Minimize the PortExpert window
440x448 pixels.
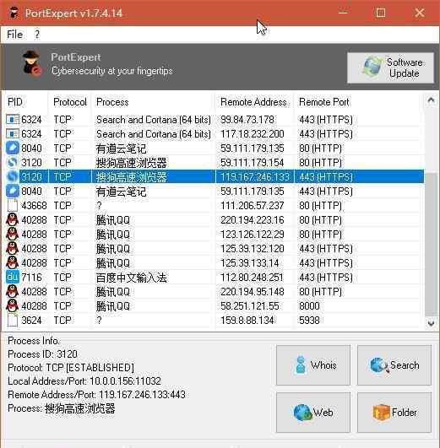(x=342, y=13)
